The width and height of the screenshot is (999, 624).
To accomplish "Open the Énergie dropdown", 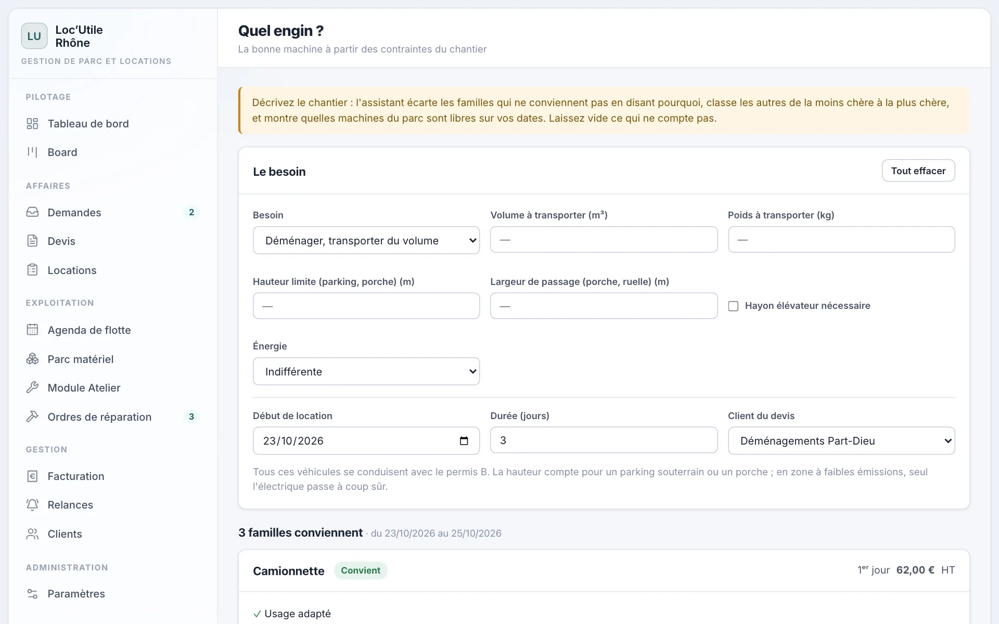I will point(366,371).
